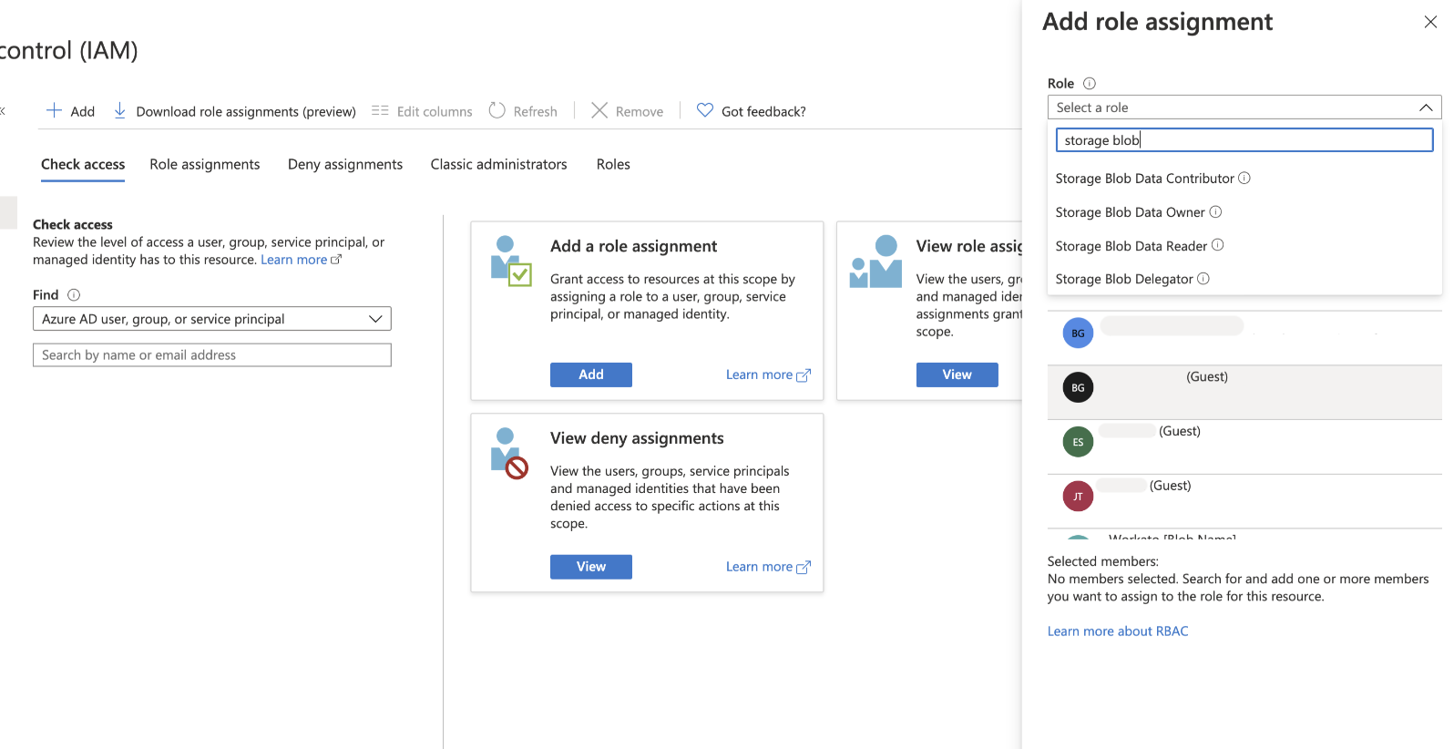Close the Add role assignment panel
The width and height of the screenshot is (1454, 749).
pyautogui.click(x=1430, y=22)
